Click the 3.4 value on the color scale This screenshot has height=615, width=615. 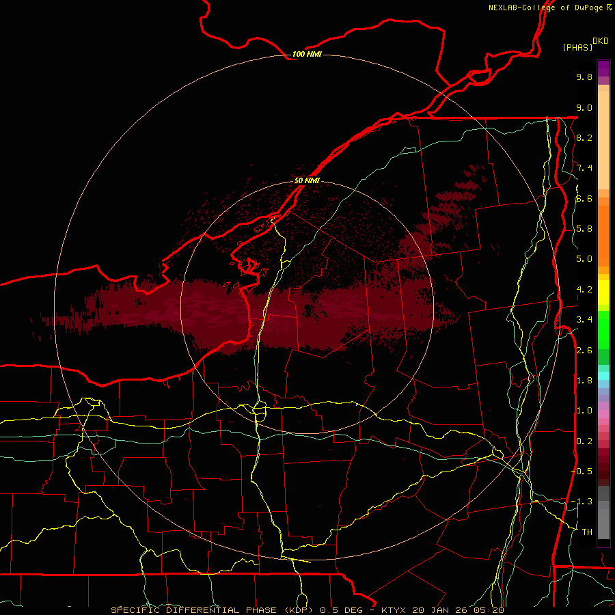(x=584, y=320)
